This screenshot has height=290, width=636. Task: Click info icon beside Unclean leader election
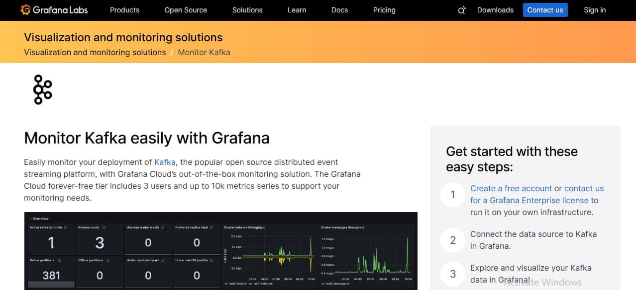click(x=164, y=227)
